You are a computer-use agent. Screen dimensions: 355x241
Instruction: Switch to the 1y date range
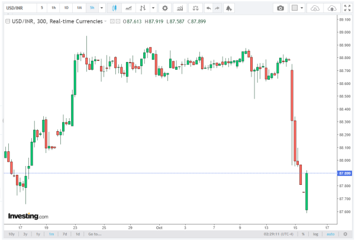[37, 234]
